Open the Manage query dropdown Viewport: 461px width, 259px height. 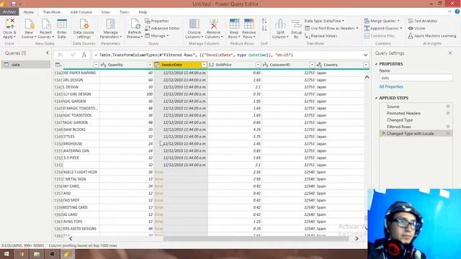click(x=157, y=35)
